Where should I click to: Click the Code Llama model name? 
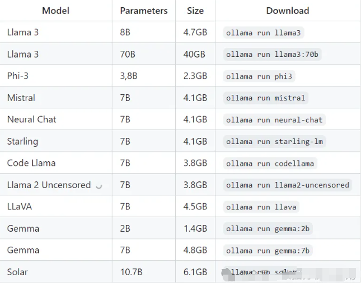point(31,163)
